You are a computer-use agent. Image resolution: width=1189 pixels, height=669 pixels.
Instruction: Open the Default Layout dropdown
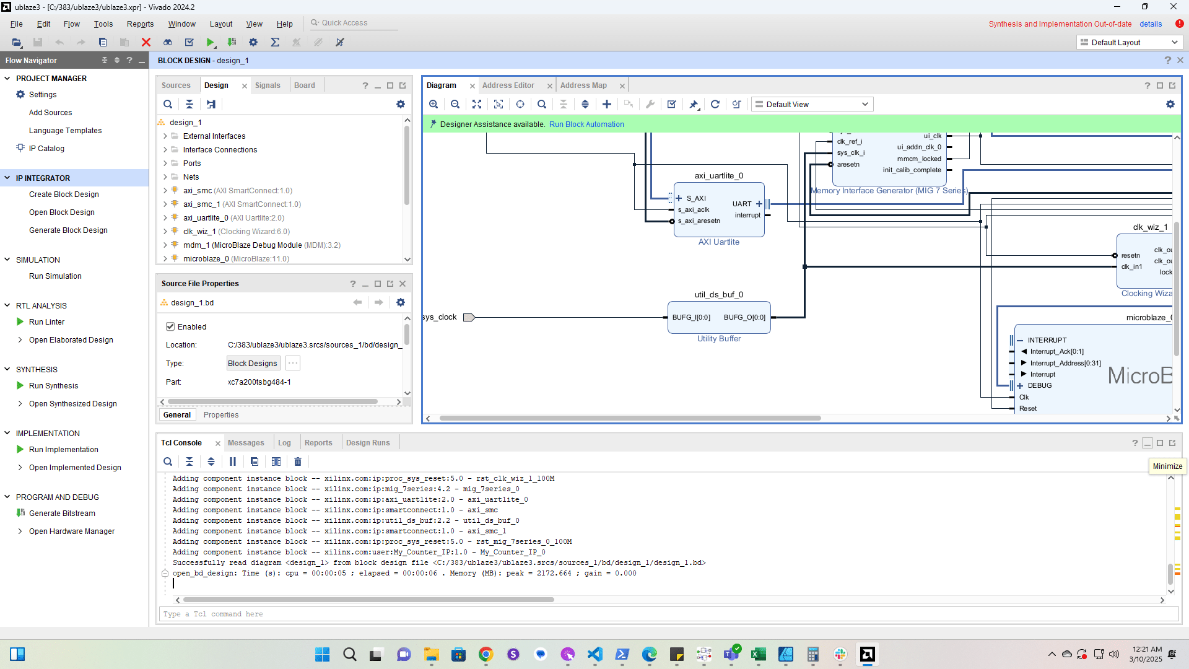click(1129, 42)
